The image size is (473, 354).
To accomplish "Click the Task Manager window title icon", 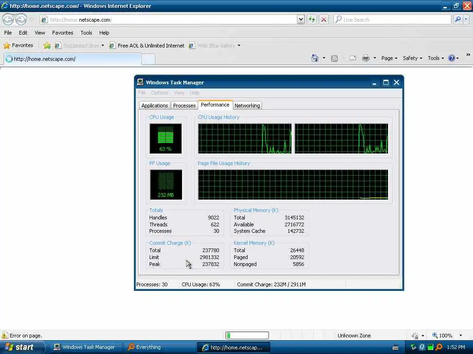I will click(x=140, y=82).
